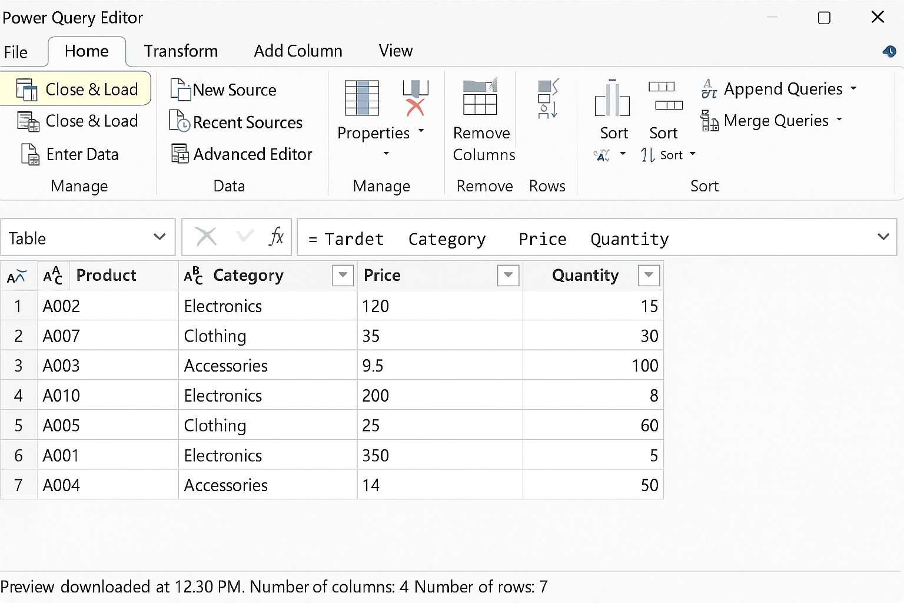Select cell with price 9.5
The image size is (904, 603).
440,366
